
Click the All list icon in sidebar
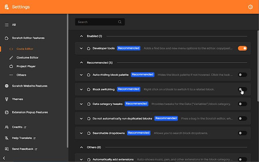6,25
